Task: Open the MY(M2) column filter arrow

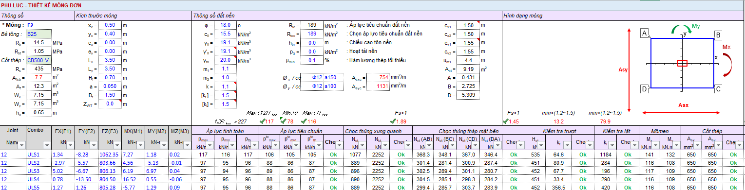Action: 164,145
